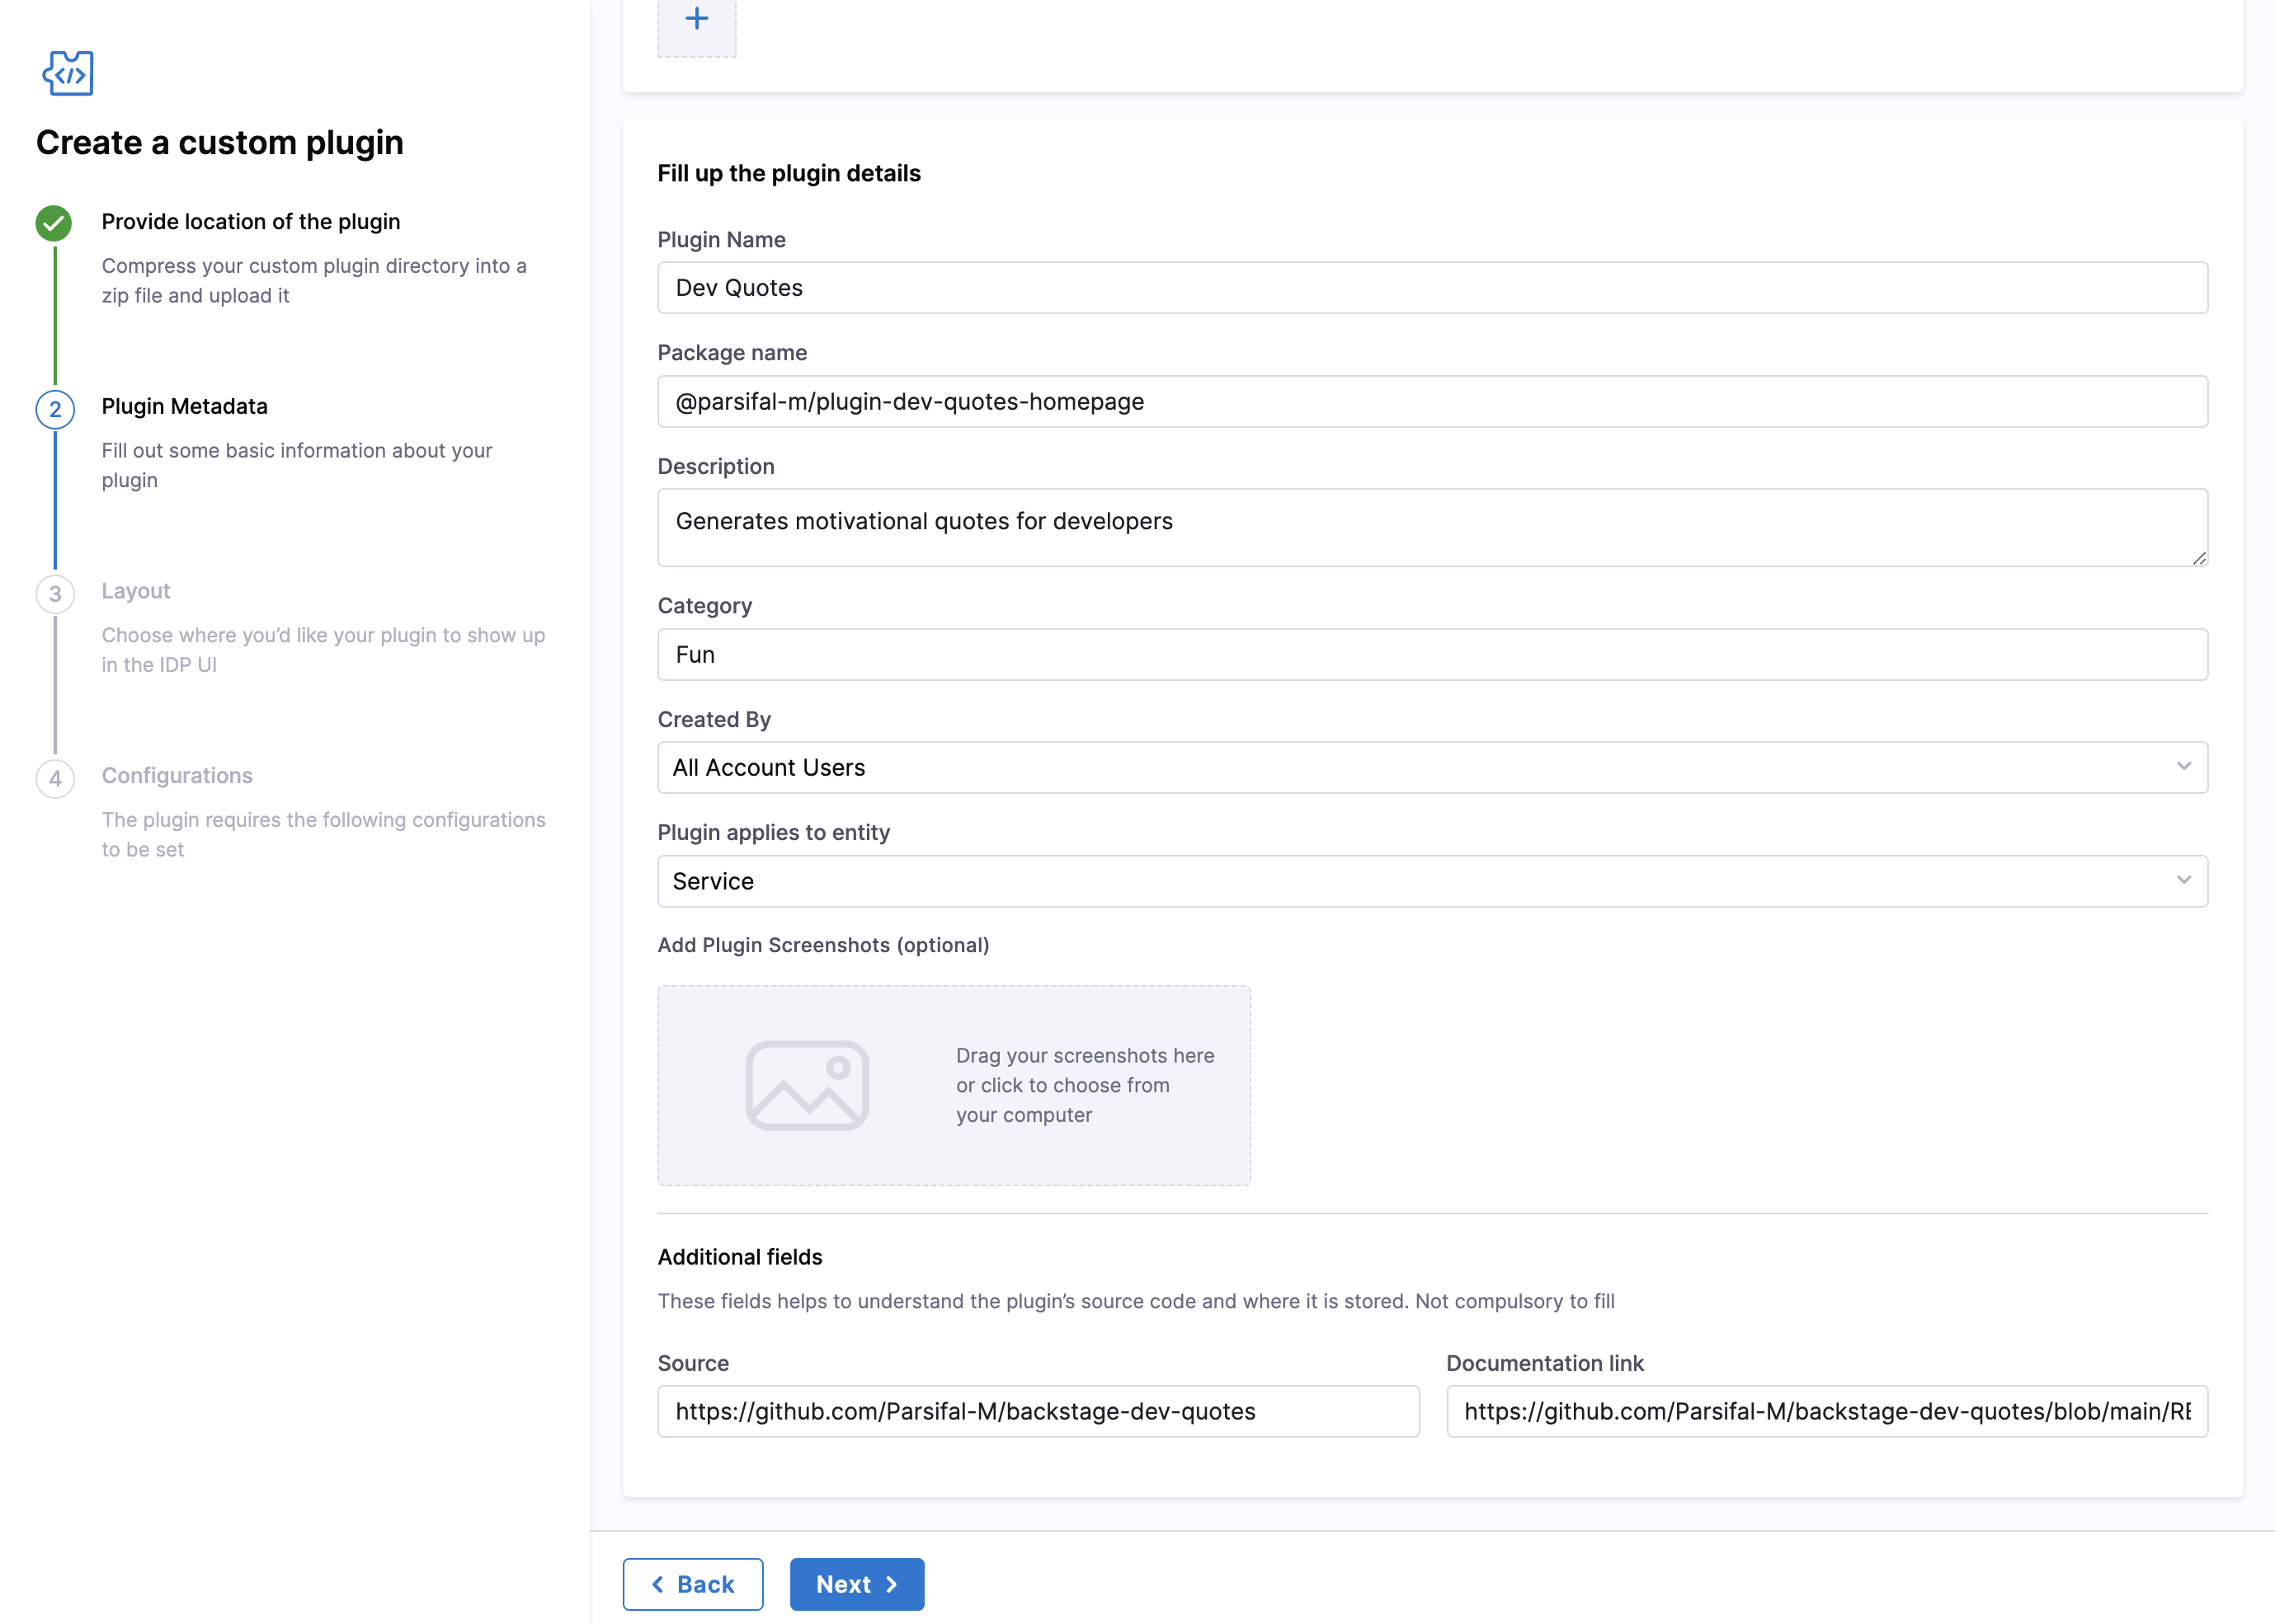Screen dimensions: 2275x1624
Task: Click the green completed step checkmark
Action: [x=54, y=223]
